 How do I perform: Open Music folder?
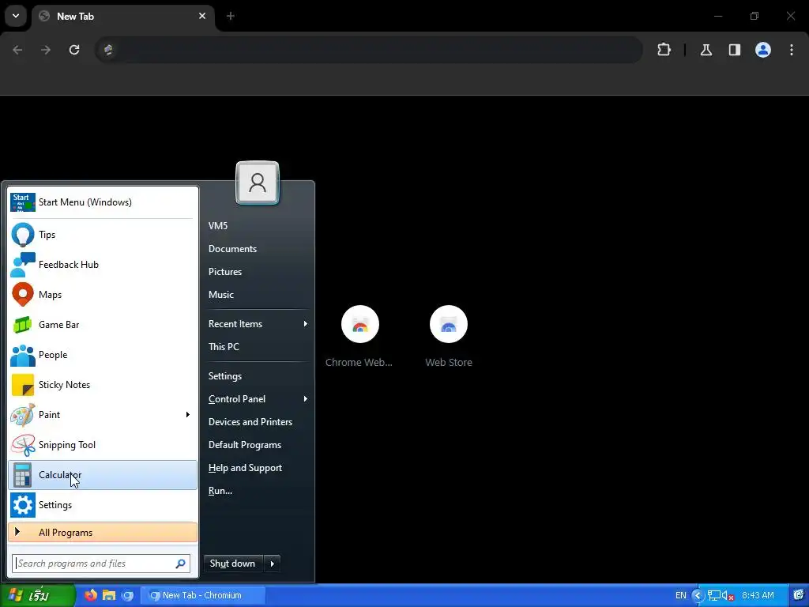click(x=221, y=295)
